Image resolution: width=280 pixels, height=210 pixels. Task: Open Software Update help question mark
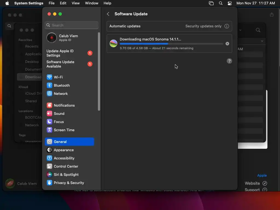point(229,61)
